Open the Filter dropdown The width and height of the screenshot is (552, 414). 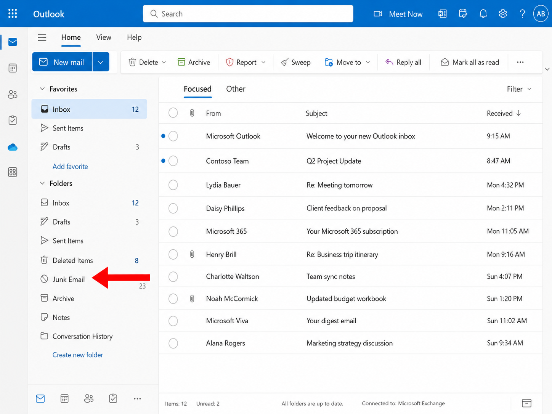(519, 89)
